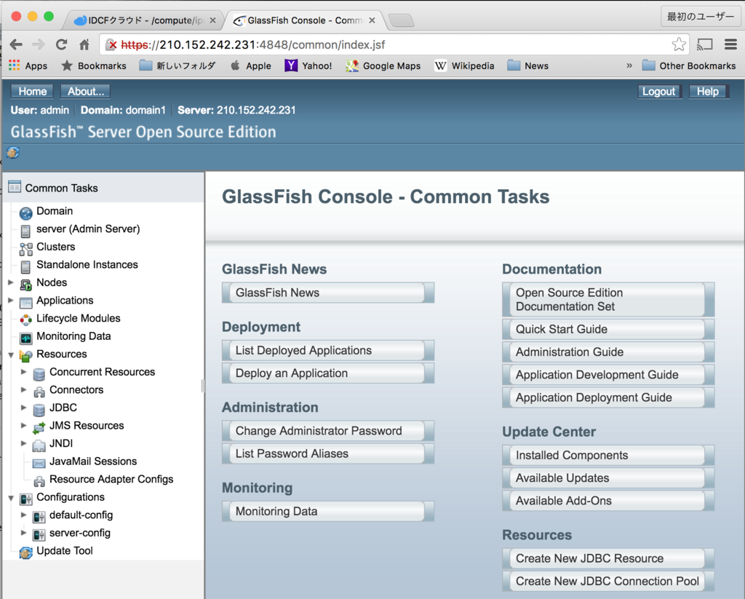Click the Configurations icon
This screenshot has height=599, width=745.
[25, 499]
